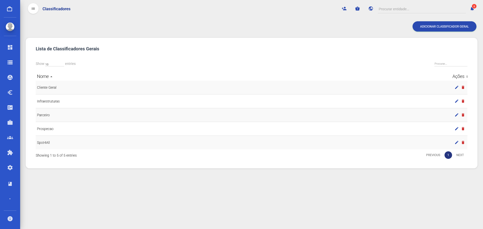Go to the Next page

(460, 155)
